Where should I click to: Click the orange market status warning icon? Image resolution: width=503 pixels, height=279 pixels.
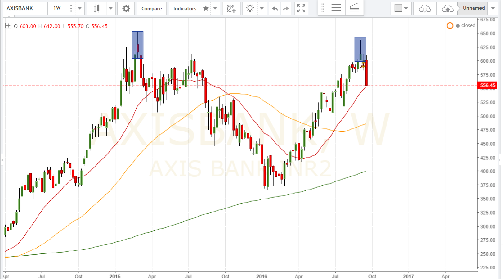click(x=450, y=26)
